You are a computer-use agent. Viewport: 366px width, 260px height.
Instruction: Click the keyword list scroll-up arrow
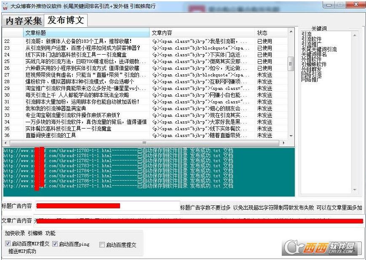pyautogui.click(x=355, y=35)
